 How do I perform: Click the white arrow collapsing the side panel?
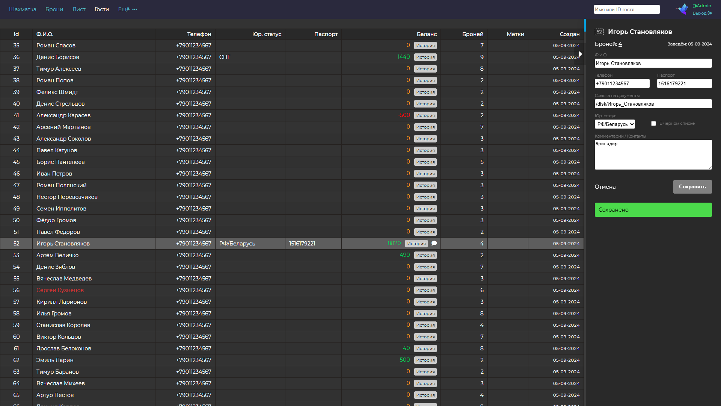[580, 54]
